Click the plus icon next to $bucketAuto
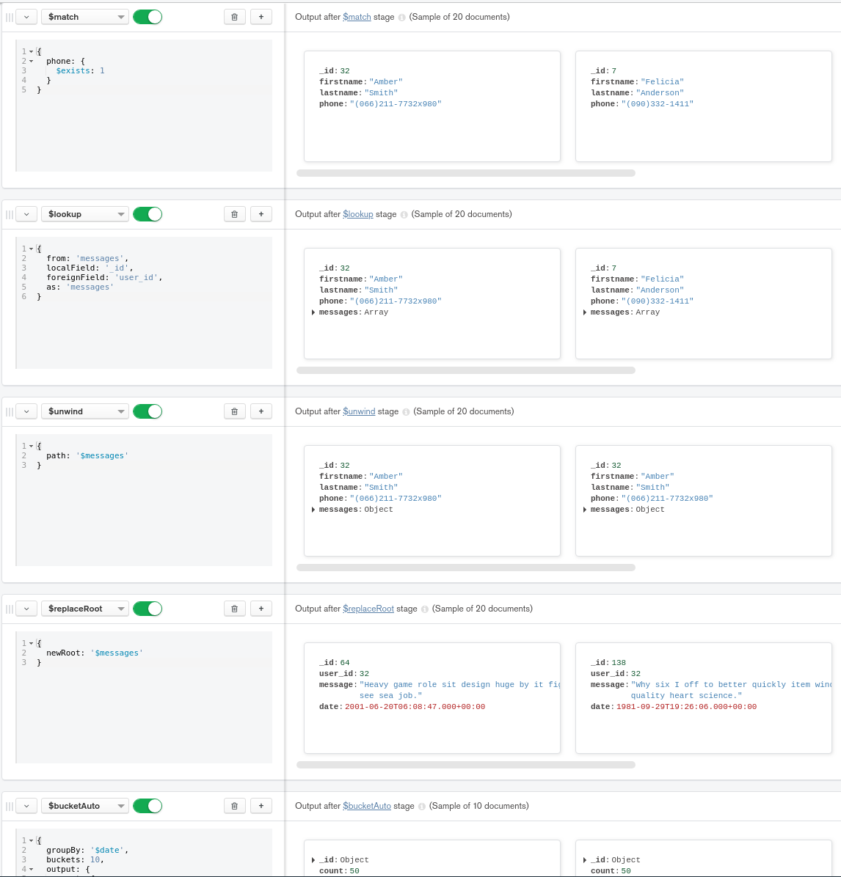 pyautogui.click(x=261, y=806)
